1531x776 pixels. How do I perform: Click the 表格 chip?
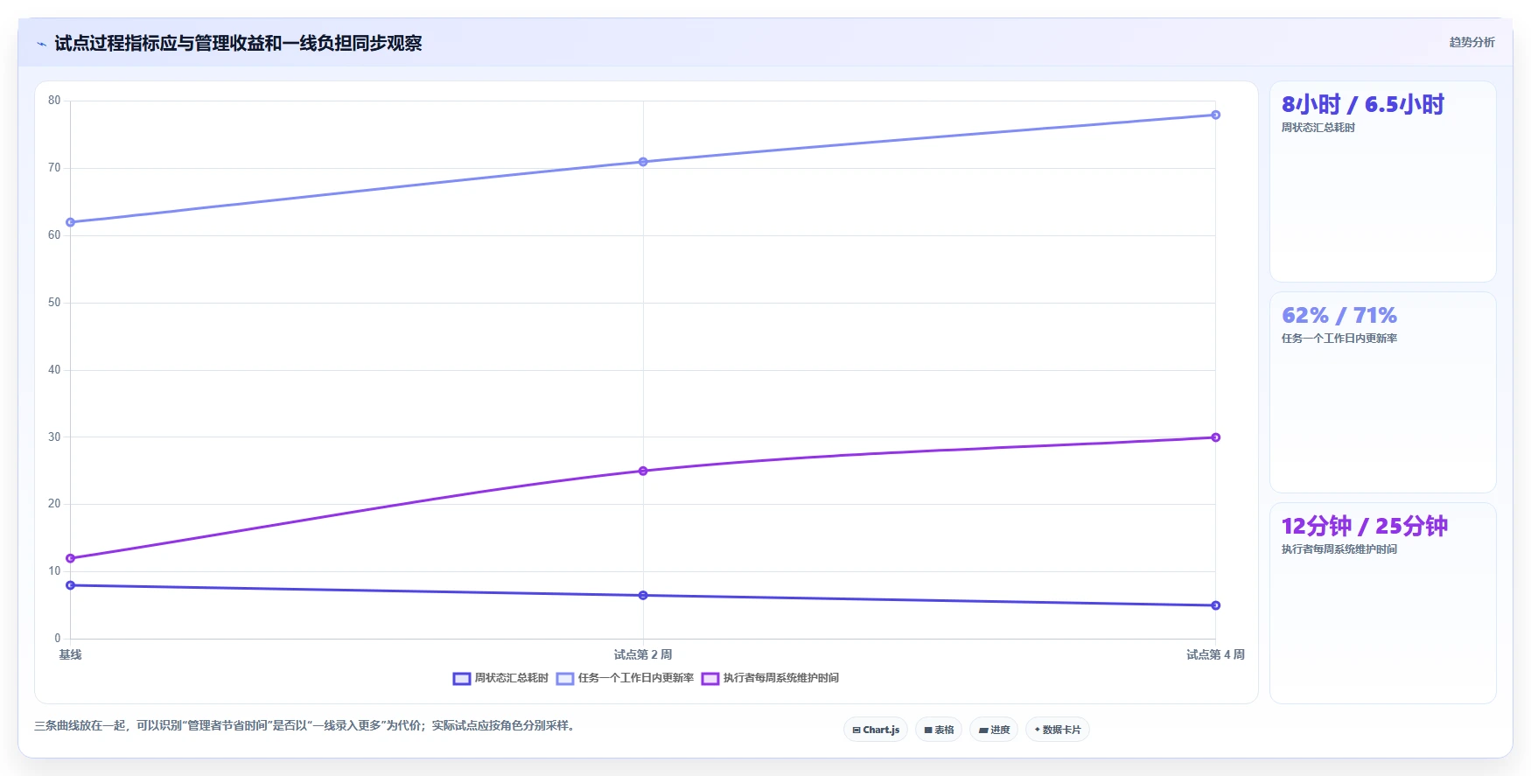click(939, 730)
